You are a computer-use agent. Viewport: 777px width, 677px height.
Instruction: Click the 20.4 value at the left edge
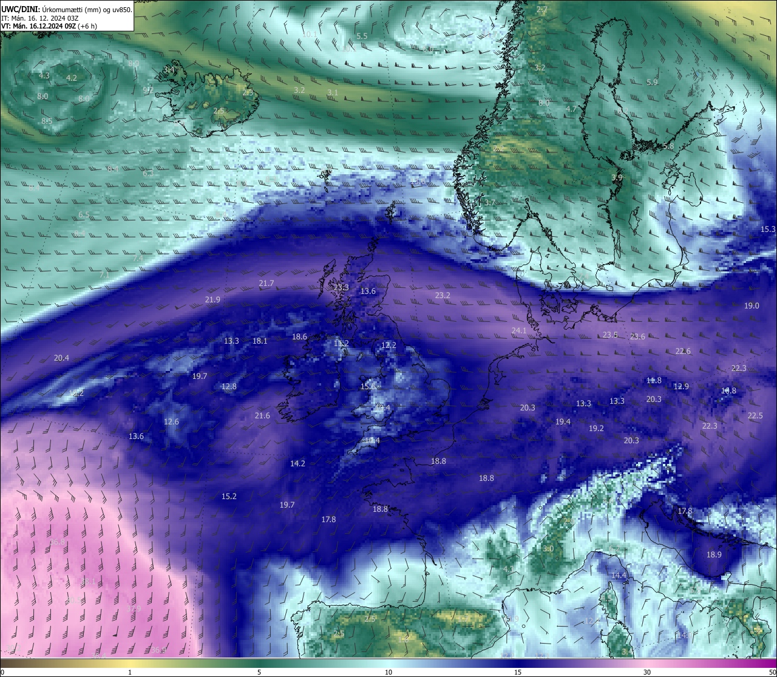click(61, 358)
